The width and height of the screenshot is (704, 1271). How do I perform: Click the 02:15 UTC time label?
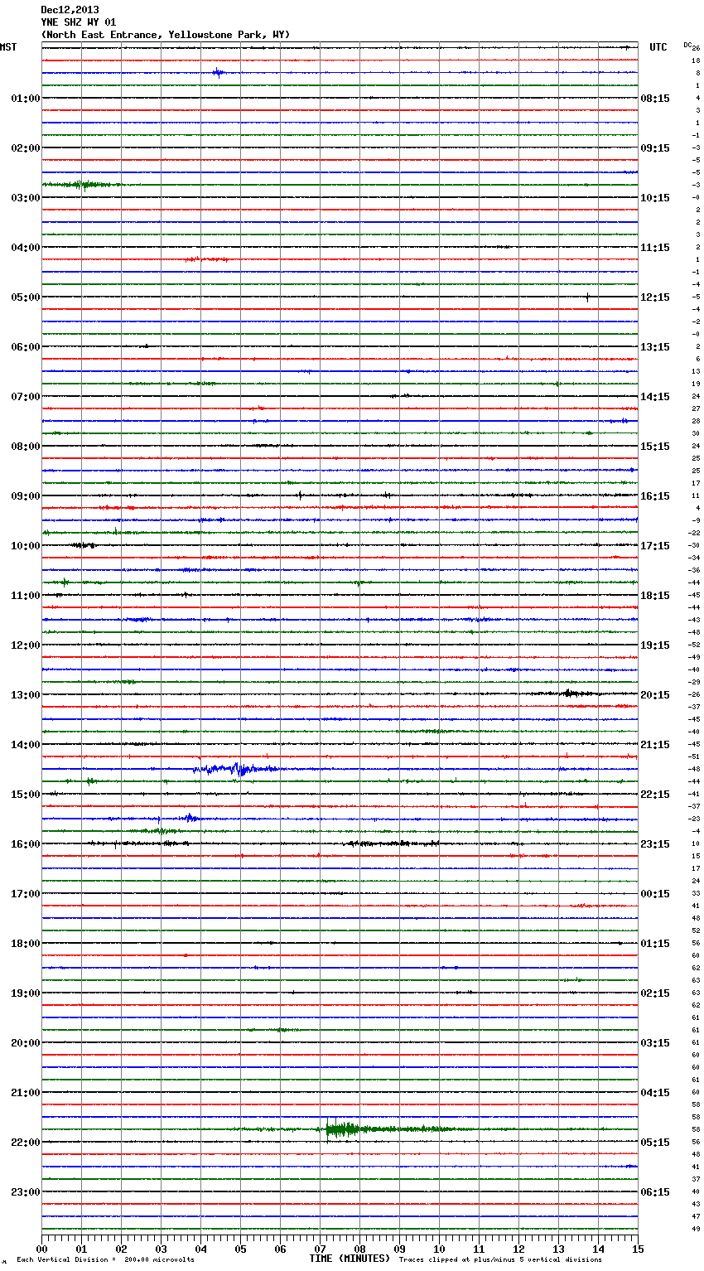pyautogui.click(x=655, y=993)
